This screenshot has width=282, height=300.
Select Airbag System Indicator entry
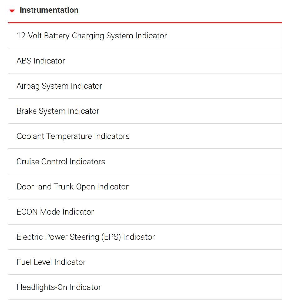tap(145, 86)
